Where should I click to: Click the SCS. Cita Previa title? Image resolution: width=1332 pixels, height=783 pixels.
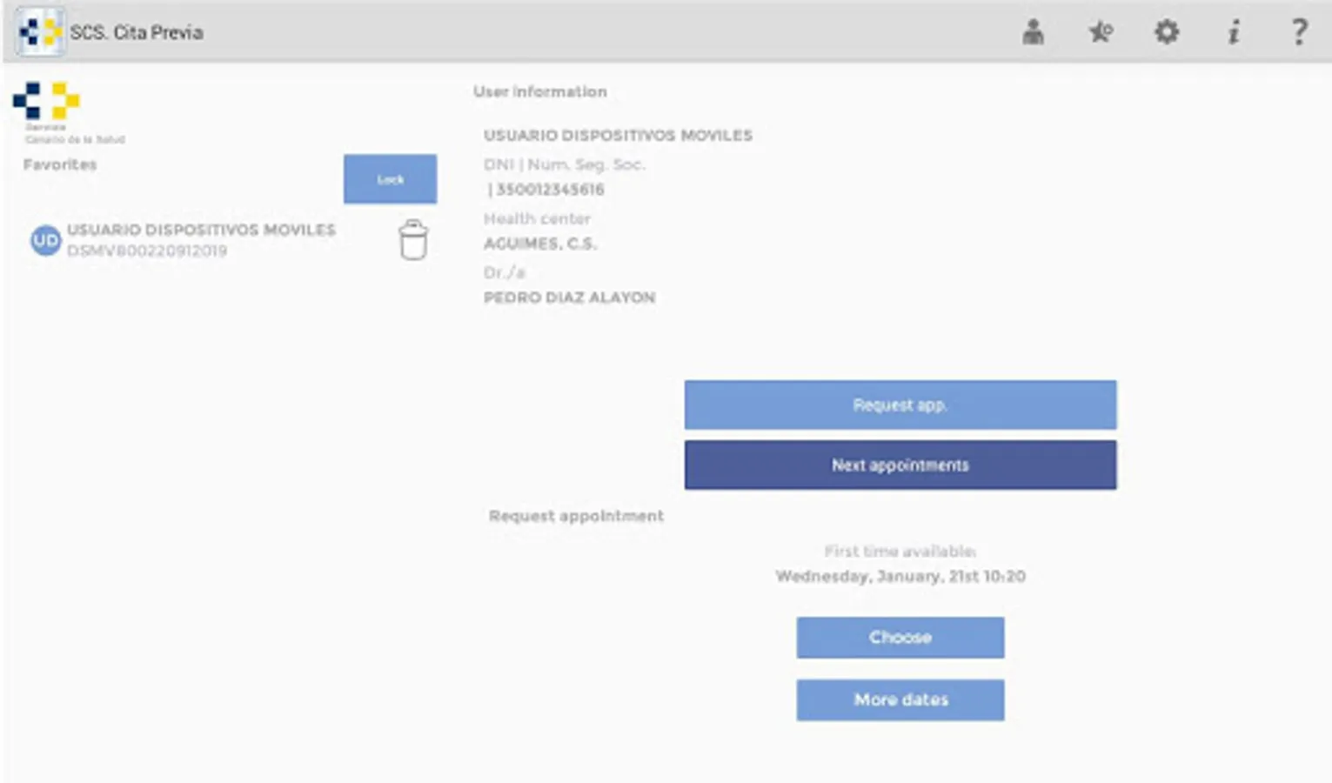click(x=137, y=32)
